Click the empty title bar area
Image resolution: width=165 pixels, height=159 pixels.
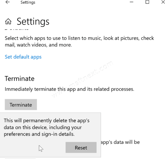pos(82,3)
